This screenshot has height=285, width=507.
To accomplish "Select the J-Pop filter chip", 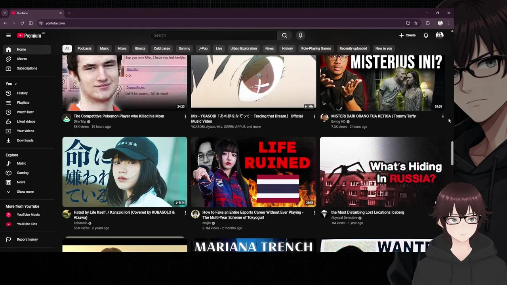I will tap(203, 48).
